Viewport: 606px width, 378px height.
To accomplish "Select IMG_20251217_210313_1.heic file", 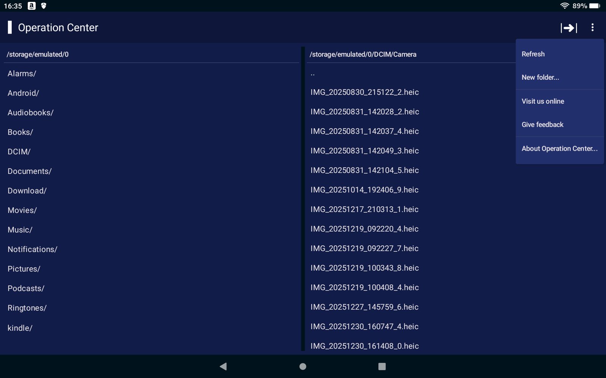I will (x=364, y=209).
